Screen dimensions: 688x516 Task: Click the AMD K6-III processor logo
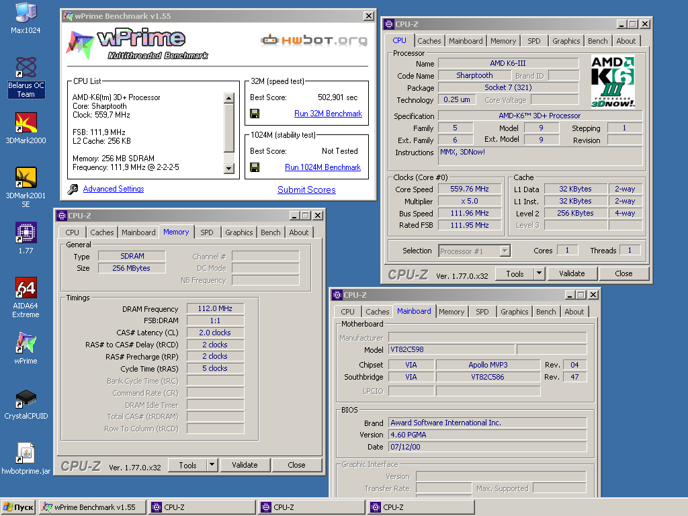pos(613,81)
